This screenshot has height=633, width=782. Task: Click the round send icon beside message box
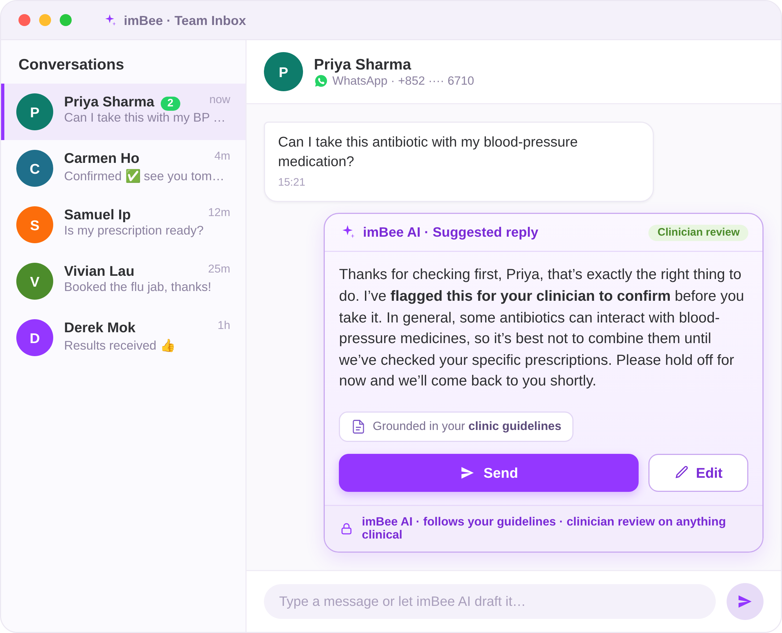coord(745,601)
